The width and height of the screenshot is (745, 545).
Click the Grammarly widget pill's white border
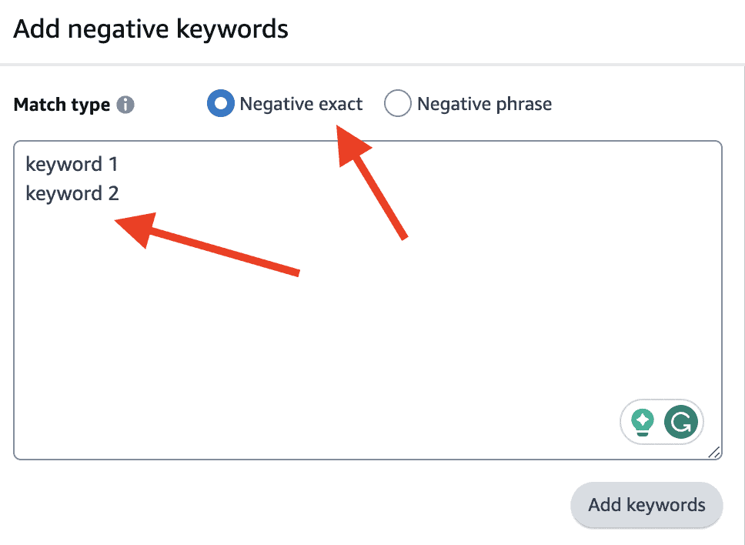click(x=662, y=401)
